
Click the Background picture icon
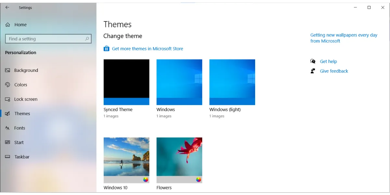[x=7, y=70]
